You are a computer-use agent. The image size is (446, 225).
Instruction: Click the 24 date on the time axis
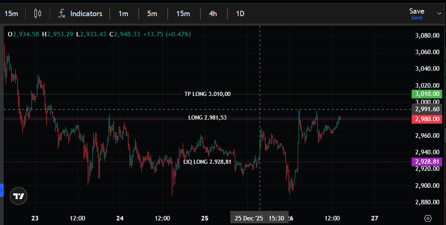pyautogui.click(x=120, y=218)
